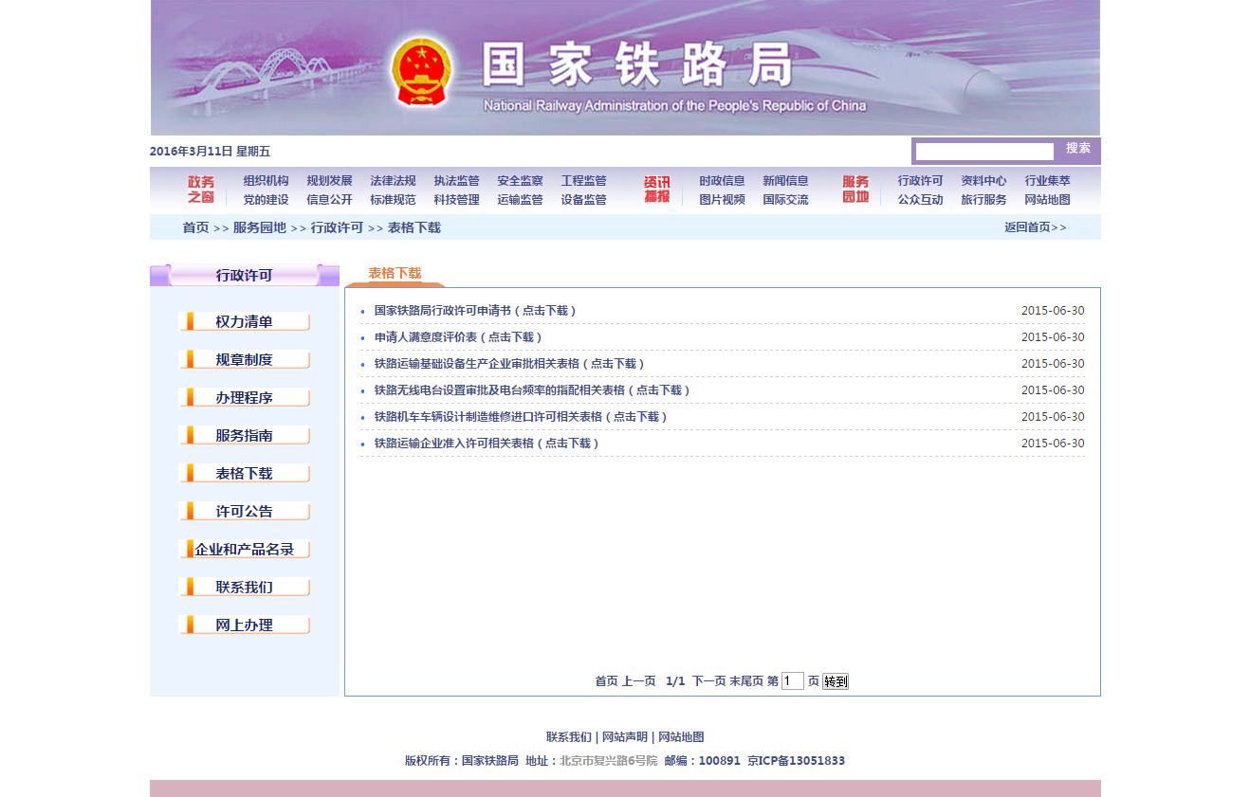This screenshot has width=1250, height=797.
Task: Click 返回首页 link in the breadcrumb bar
Action: pos(1035,227)
